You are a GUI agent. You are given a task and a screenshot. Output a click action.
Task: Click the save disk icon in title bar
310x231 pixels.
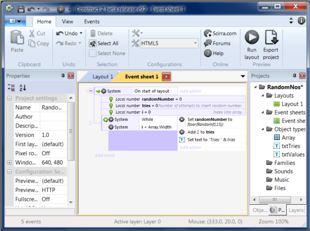[x=21, y=9]
